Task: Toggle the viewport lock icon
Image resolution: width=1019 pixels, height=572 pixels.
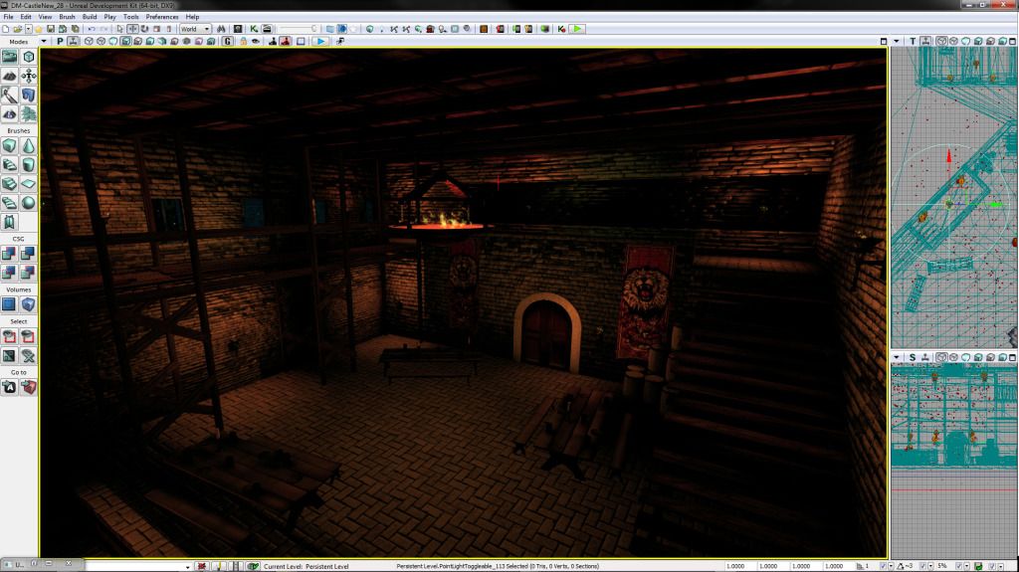Action: (243, 42)
